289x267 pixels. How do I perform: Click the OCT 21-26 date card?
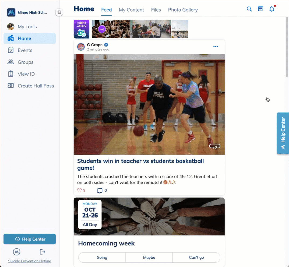(x=90, y=215)
